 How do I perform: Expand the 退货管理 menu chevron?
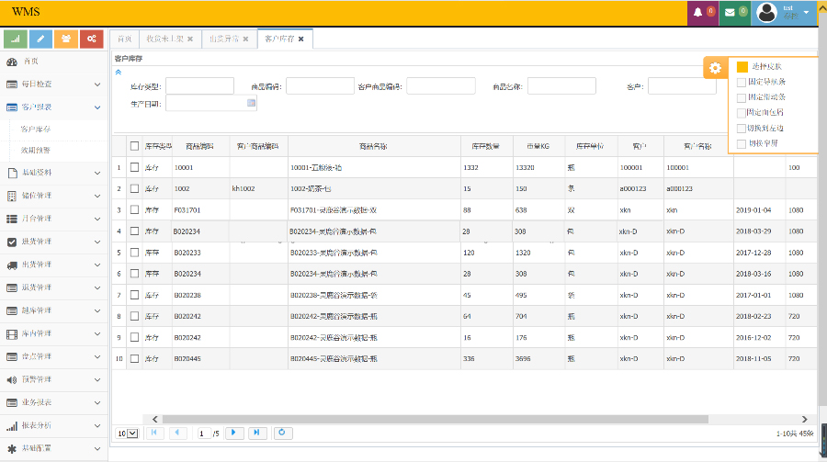coord(97,288)
